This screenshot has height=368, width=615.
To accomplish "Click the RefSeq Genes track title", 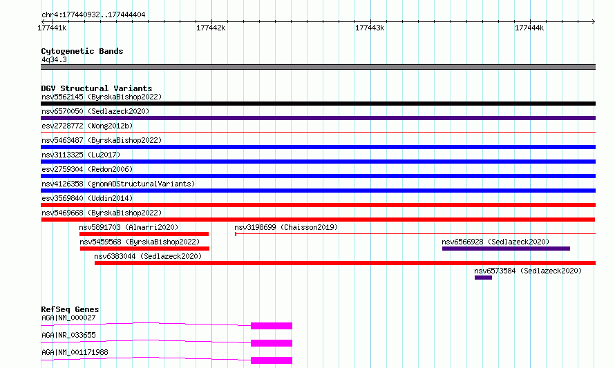I will pos(70,309).
